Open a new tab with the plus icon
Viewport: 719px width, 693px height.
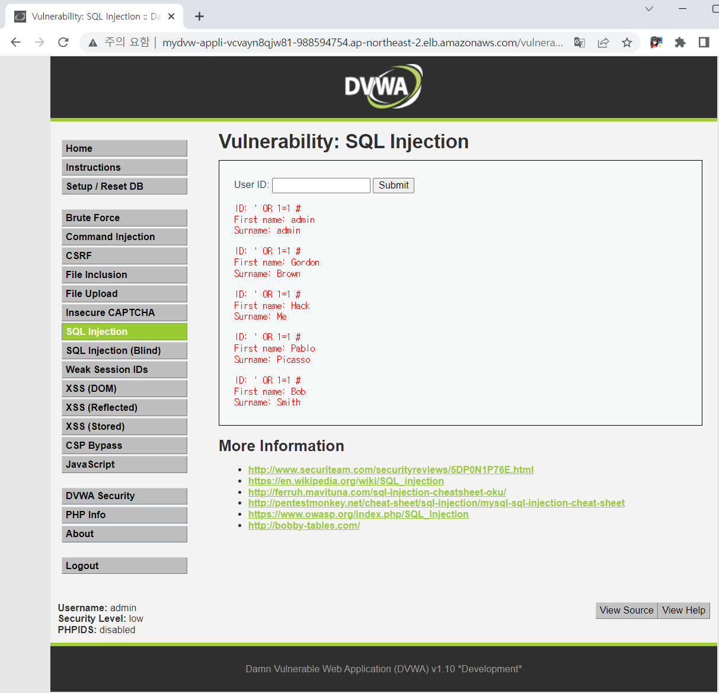coord(200,17)
